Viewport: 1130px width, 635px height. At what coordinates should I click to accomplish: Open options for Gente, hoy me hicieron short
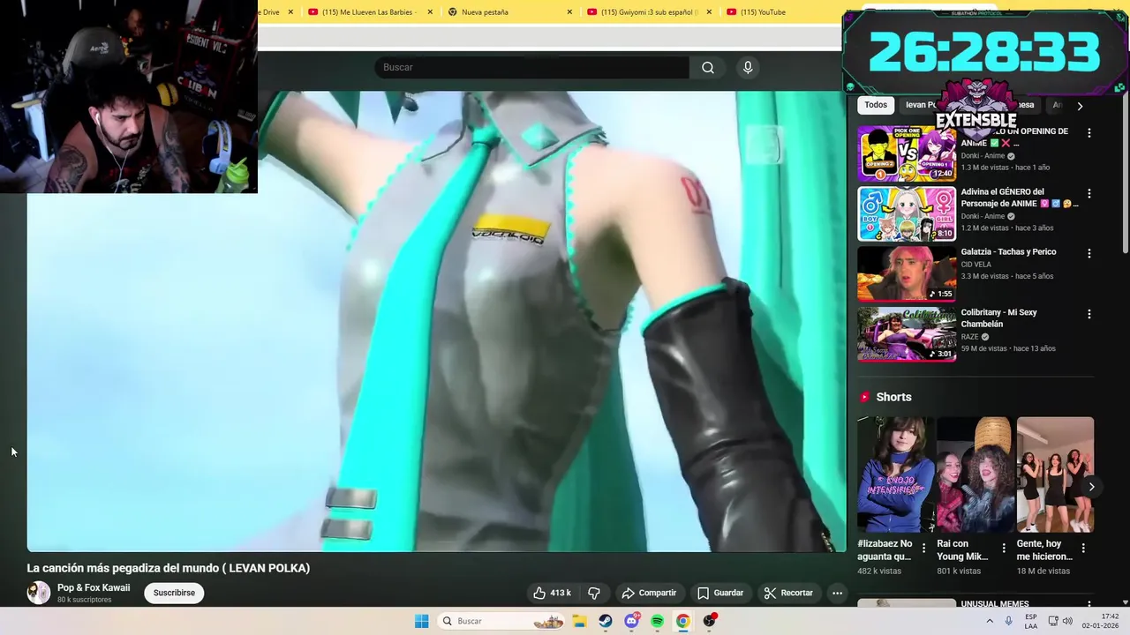pos(1083,548)
